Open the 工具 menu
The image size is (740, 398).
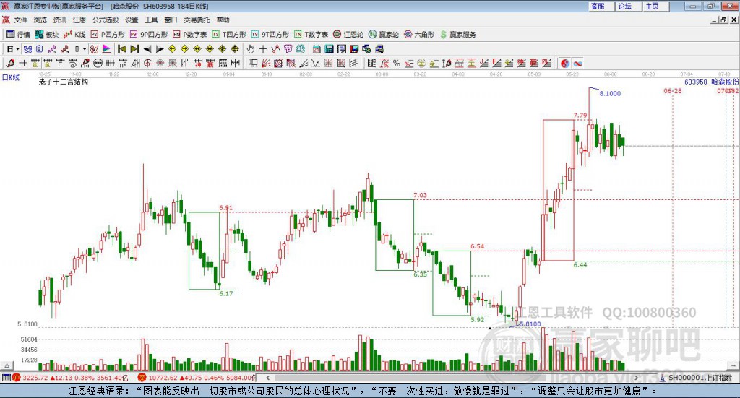coord(151,20)
